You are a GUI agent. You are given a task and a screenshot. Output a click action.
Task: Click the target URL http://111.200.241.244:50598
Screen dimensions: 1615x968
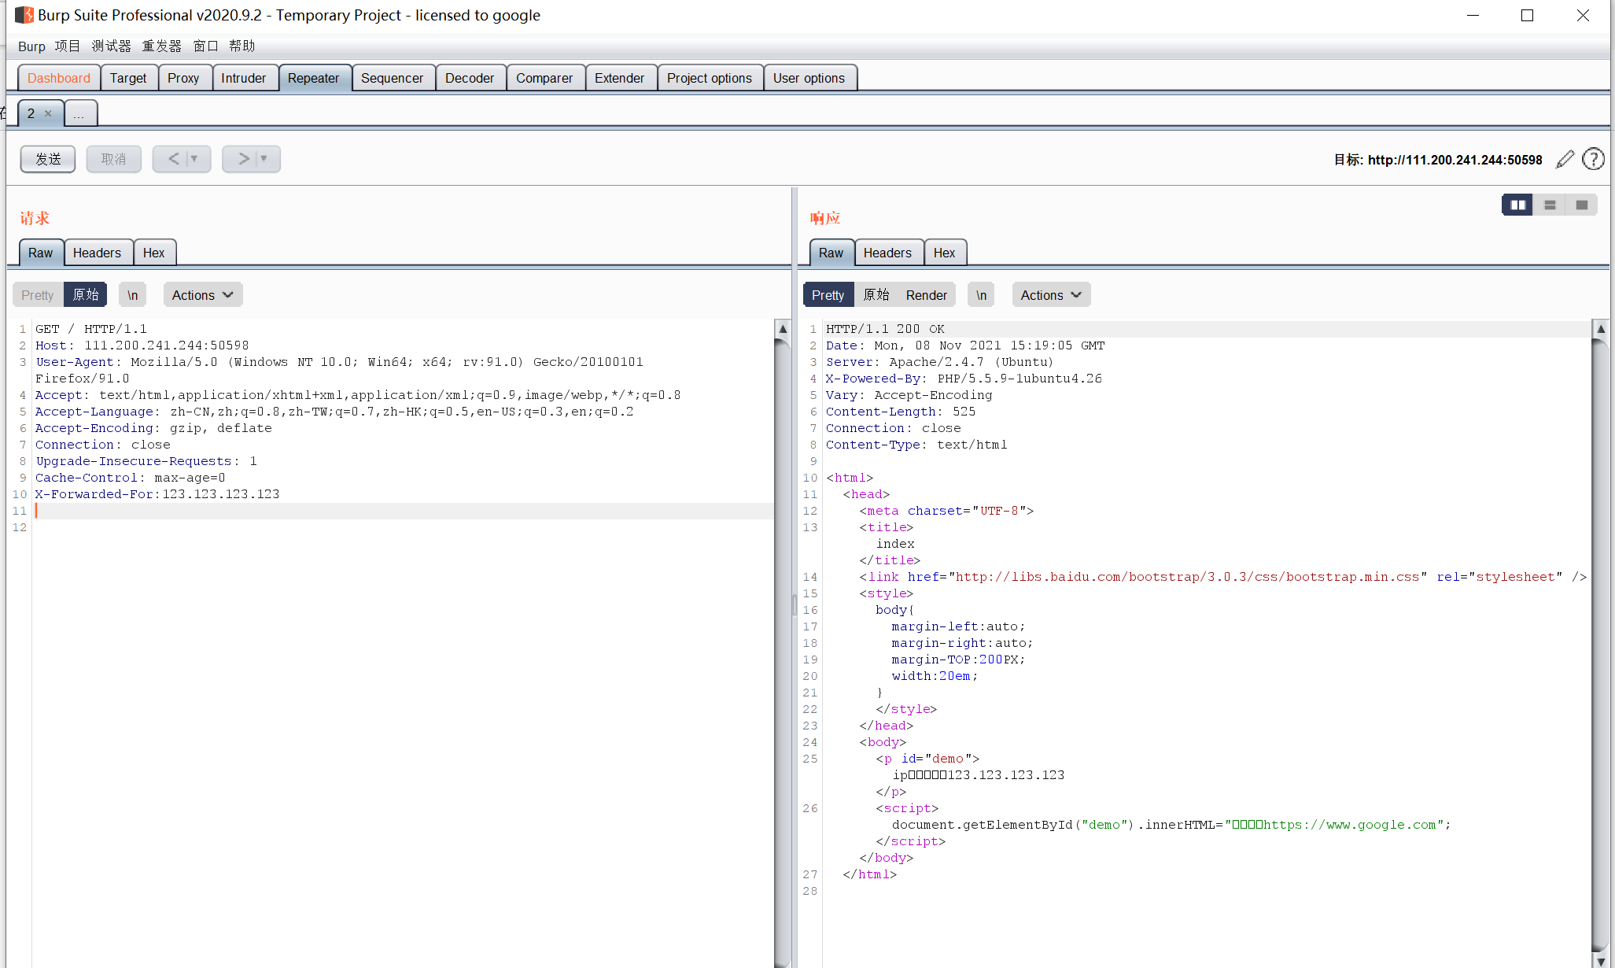[x=1455, y=160]
